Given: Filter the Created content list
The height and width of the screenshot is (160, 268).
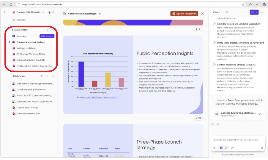Looking at the screenshot, I should [47, 30].
